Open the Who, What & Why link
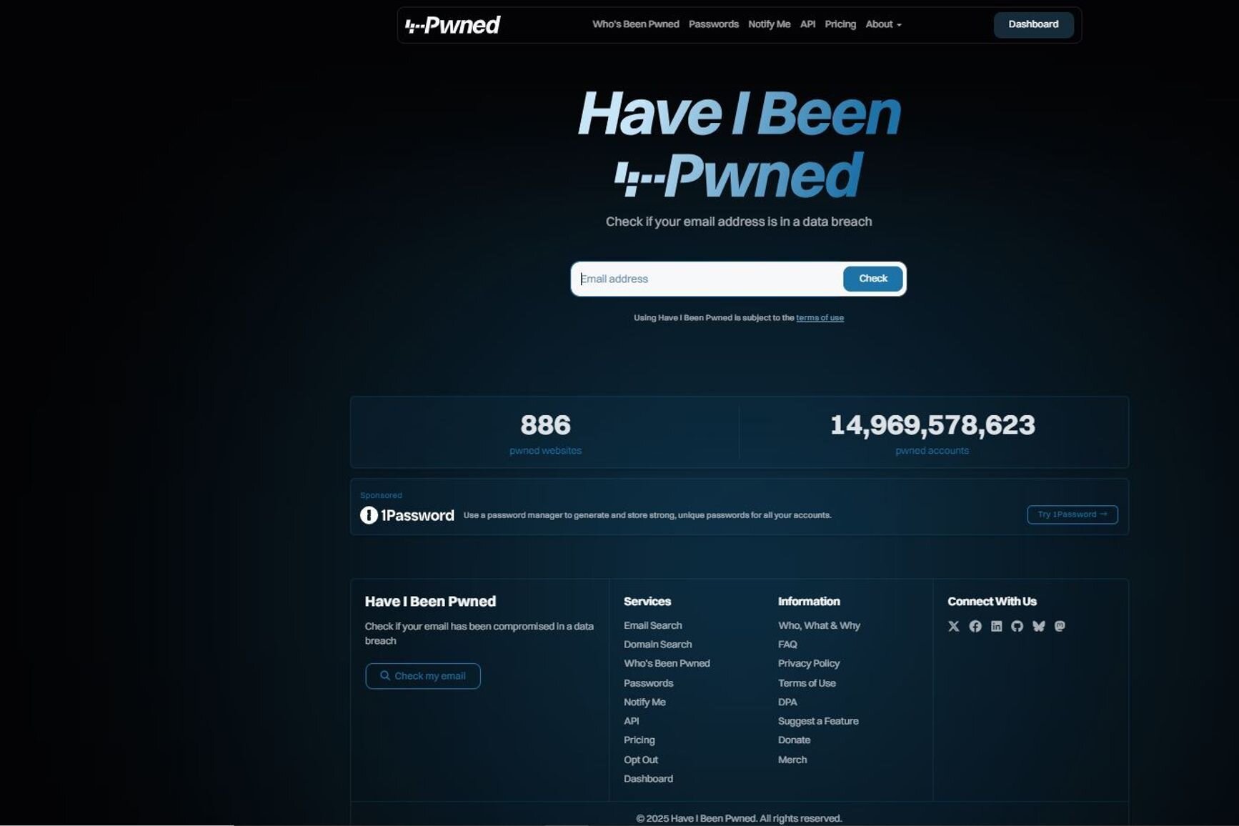Viewport: 1239px width, 826px height. point(819,625)
